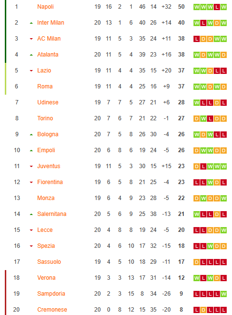The height and width of the screenshot is (315, 232).
Task: Click AC Milan's red down arrow icon
Action: 31,39
